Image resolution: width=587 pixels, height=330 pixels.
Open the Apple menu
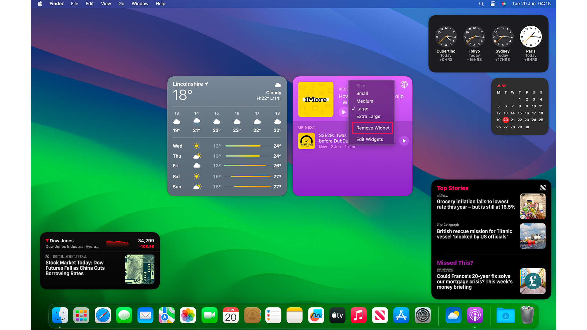pos(40,4)
